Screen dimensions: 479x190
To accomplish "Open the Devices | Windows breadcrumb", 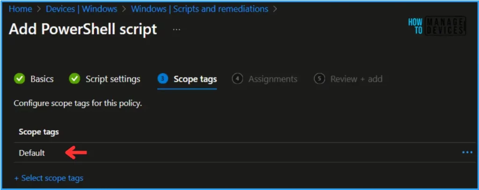I will [81, 9].
